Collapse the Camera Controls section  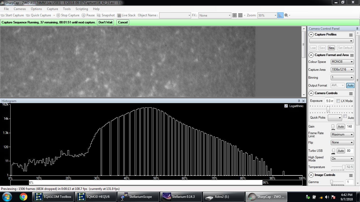[311, 93]
